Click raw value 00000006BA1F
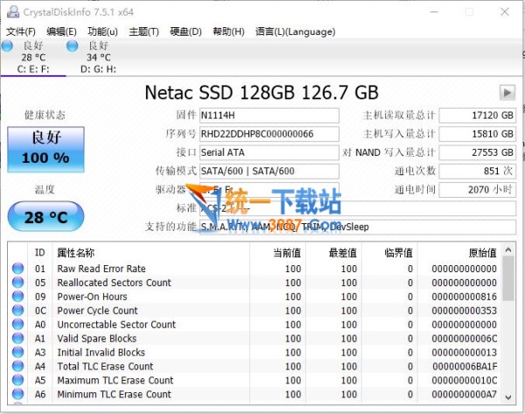Screen dimensions: 525x414 pos(465,366)
